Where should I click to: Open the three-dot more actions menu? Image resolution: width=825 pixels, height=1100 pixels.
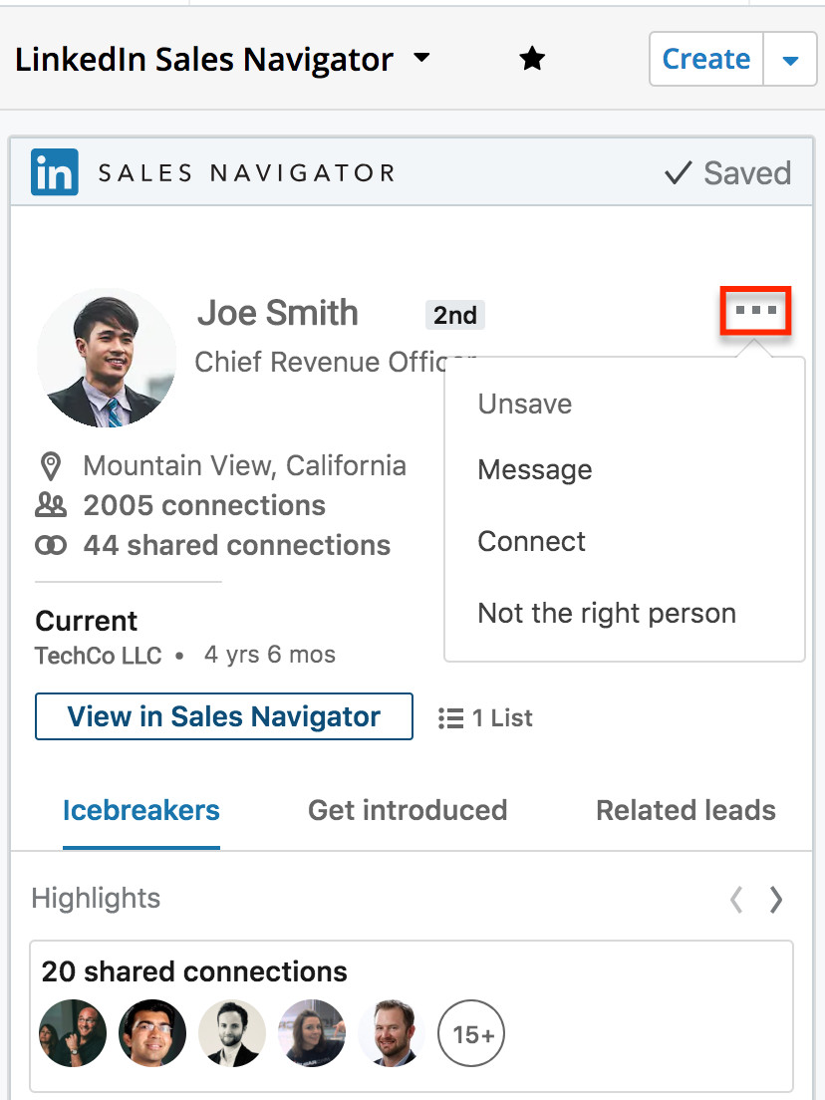[x=755, y=310]
